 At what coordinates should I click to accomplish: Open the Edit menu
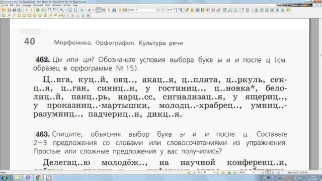tap(12, 5)
